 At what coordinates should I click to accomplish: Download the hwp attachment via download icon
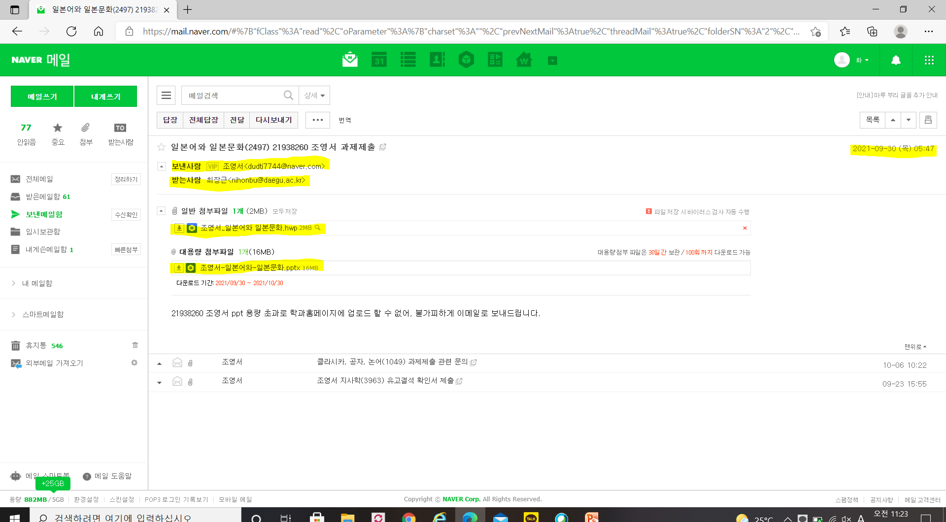[x=179, y=228]
